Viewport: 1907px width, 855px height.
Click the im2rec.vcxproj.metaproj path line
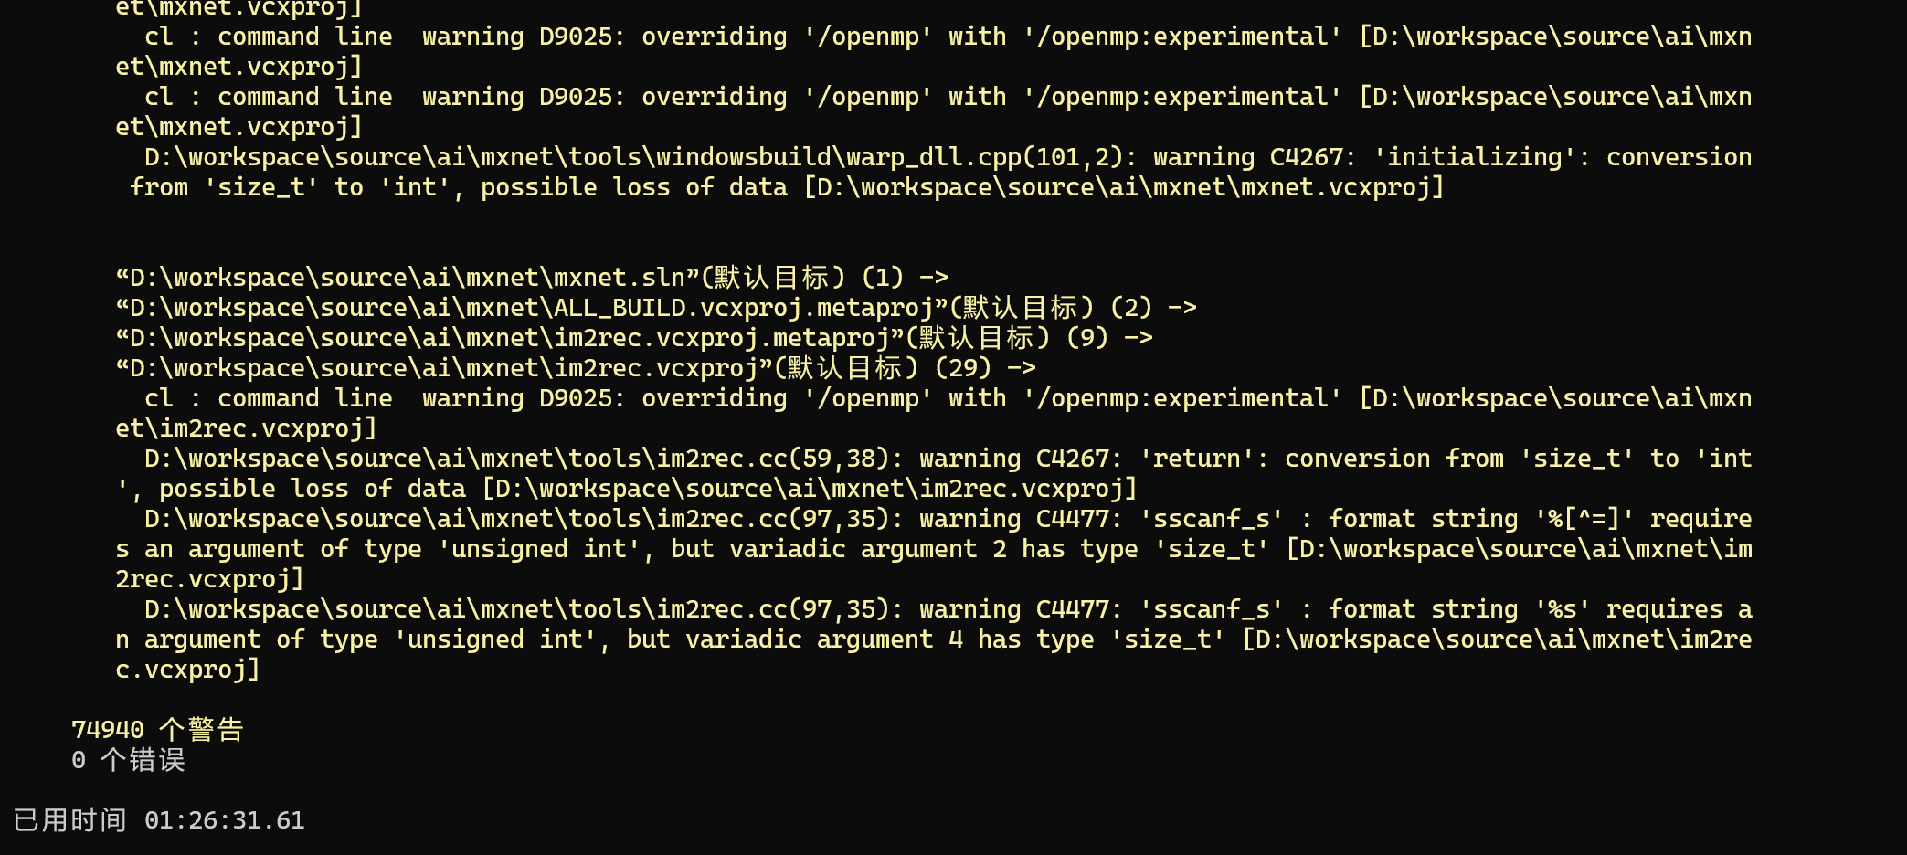click(634, 338)
